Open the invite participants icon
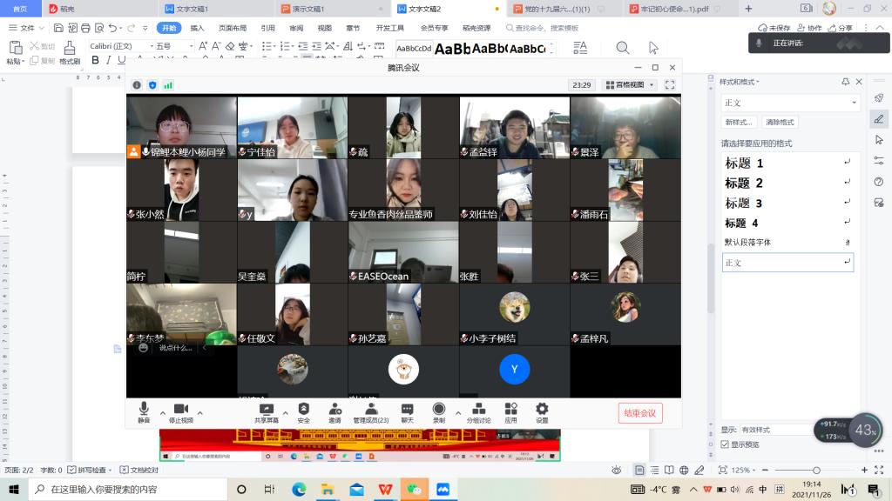The image size is (892, 501). tap(334, 410)
